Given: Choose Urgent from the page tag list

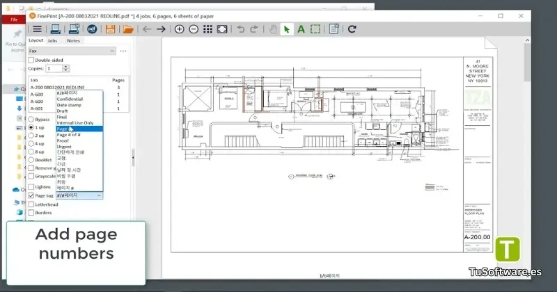Looking at the screenshot, I should coord(79,147).
